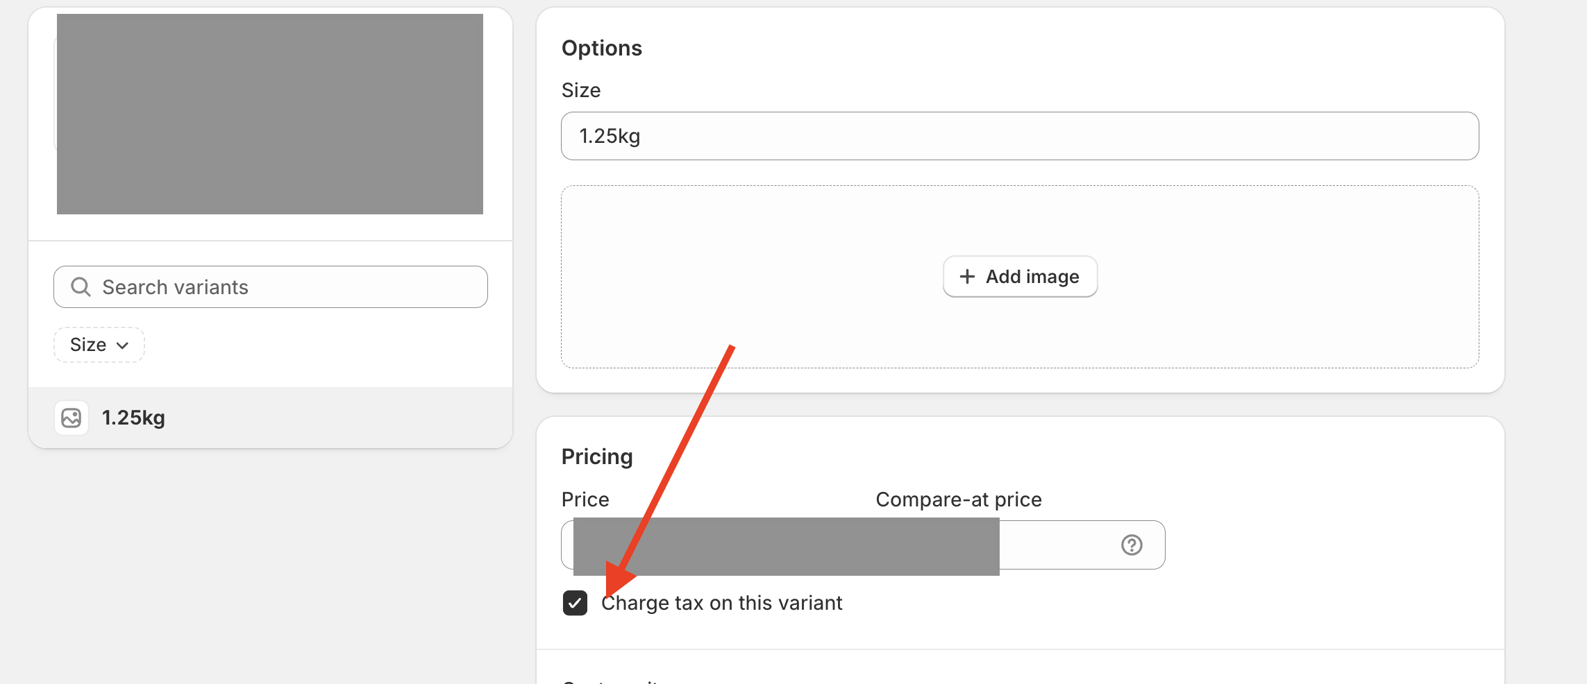
Task: Open the product image thumbnail
Action: coord(269,114)
